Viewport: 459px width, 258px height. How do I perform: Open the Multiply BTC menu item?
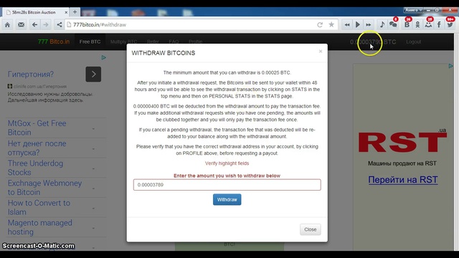pos(123,42)
